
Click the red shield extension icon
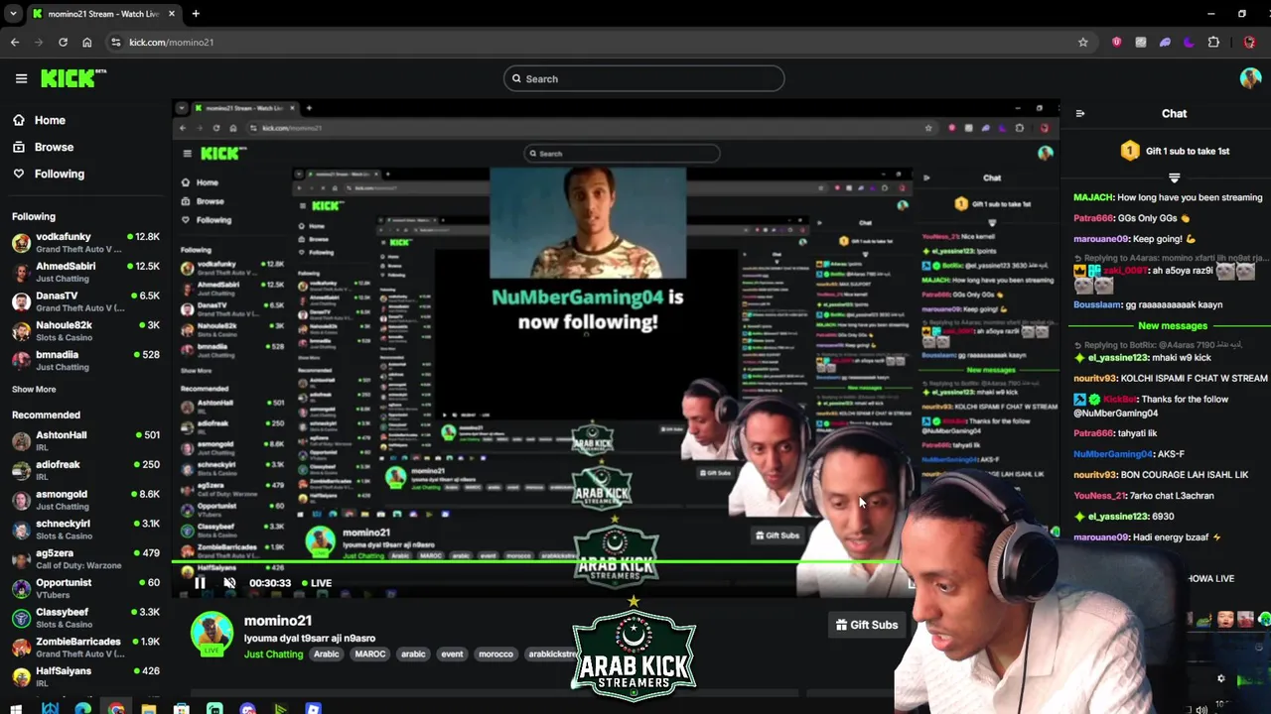pyautogui.click(x=1117, y=42)
